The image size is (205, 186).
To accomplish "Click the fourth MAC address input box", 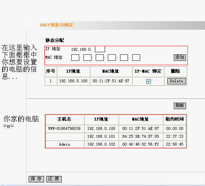I will (112, 58).
